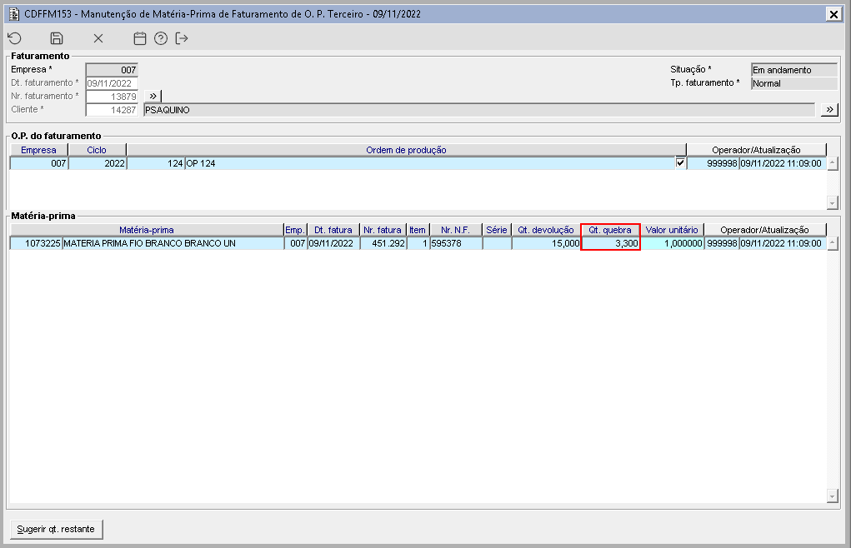851x548 pixels.
Task: Select the OP 124 description cell
Action: (430, 163)
